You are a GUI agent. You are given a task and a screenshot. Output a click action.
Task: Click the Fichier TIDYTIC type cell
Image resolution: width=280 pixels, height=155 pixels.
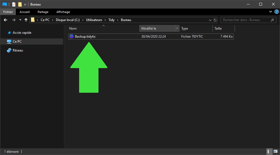[192, 37]
